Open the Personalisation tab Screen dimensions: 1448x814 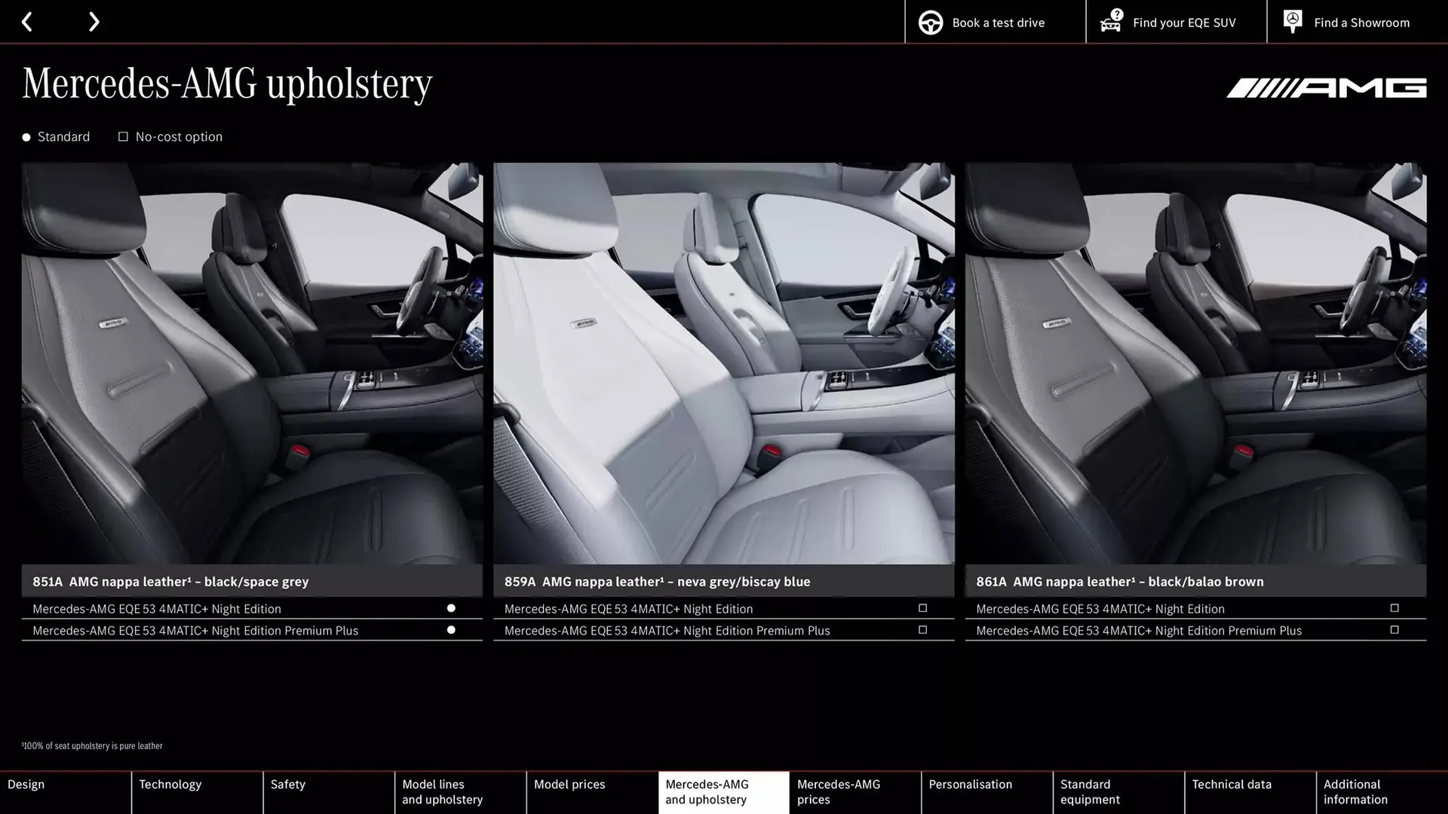pos(986,792)
